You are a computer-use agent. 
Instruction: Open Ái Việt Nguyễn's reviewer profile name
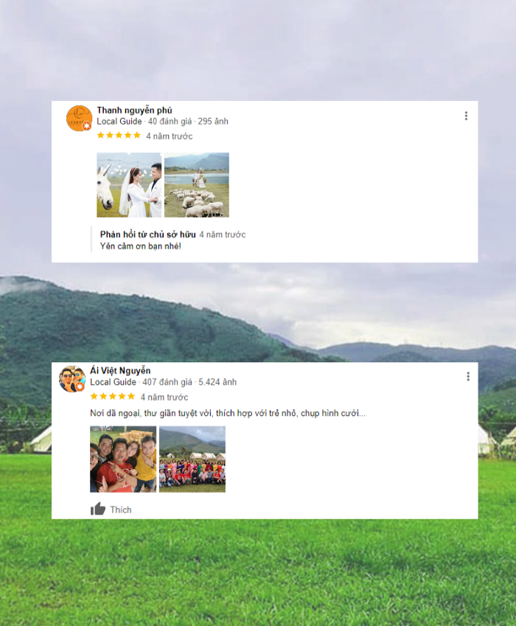[x=120, y=371]
